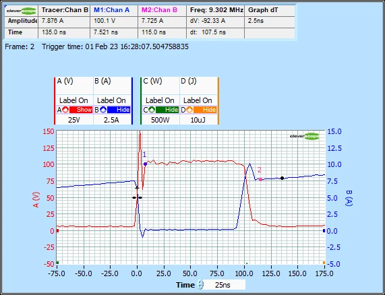Click channel D Label On setting
The image size is (385, 295).
point(198,100)
